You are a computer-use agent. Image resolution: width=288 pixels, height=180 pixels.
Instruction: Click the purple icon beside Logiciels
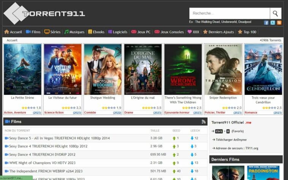point(110,32)
